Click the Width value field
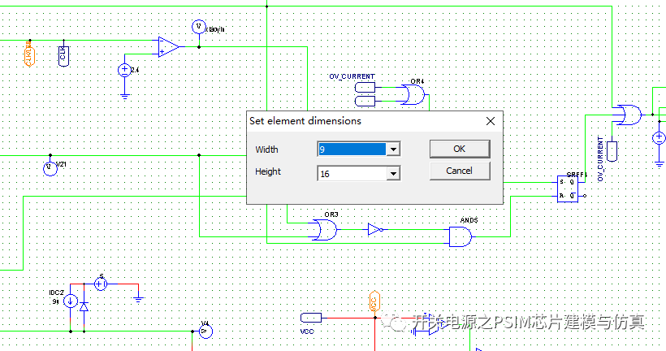 (x=352, y=149)
